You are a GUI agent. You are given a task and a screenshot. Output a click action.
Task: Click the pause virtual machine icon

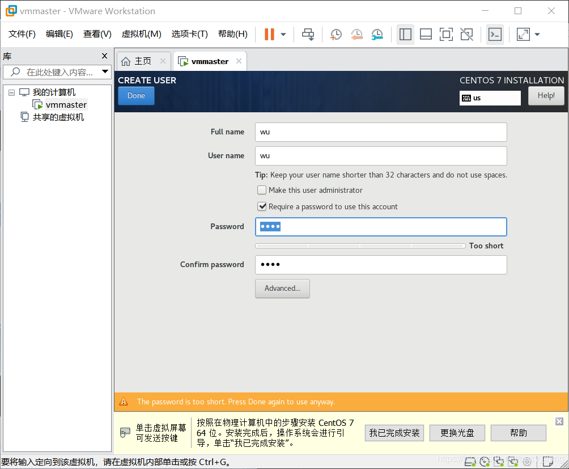click(x=269, y=35)
